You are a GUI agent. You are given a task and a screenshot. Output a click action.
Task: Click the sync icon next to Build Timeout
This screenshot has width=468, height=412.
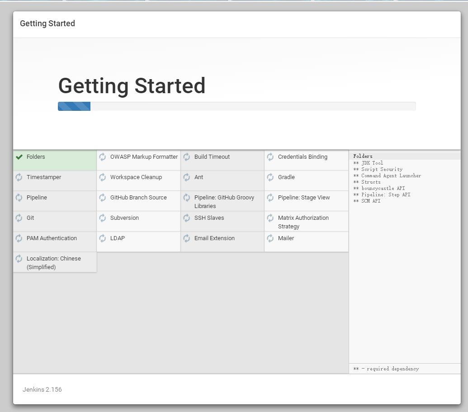pos(187,157)
